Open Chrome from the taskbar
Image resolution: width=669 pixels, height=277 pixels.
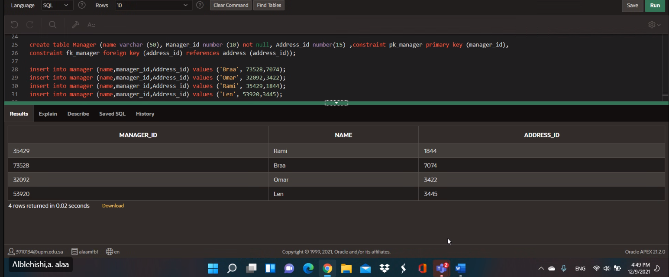coord(327,268)
